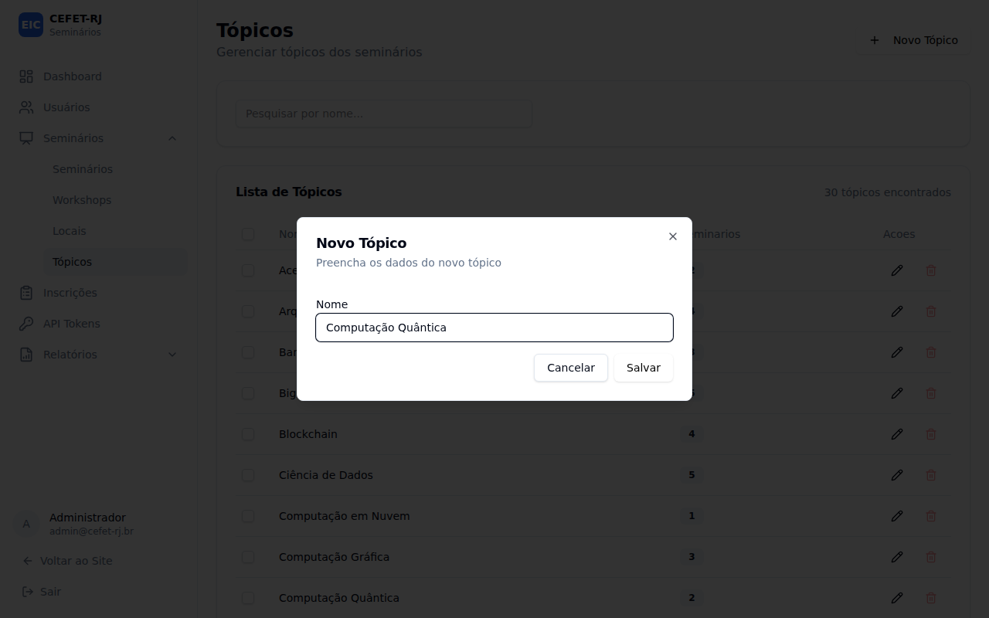Collapse the Seminários sidebar section chevron
The height and width of the screenshot is (618, 989).
(172, 138)
